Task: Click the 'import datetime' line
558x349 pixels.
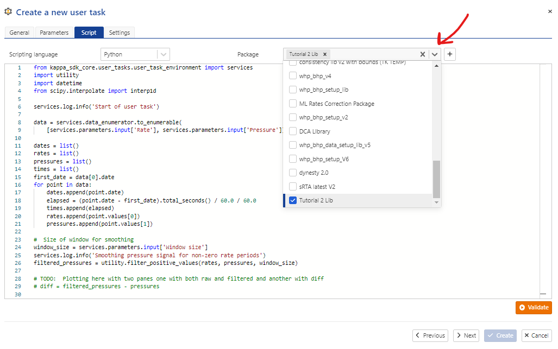Action: [x=58, y=83]
